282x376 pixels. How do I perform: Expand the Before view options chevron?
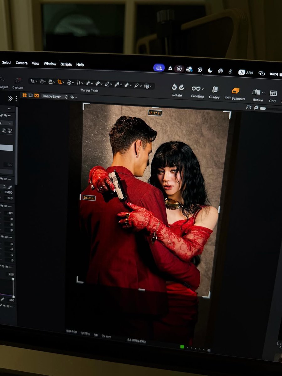263,93
